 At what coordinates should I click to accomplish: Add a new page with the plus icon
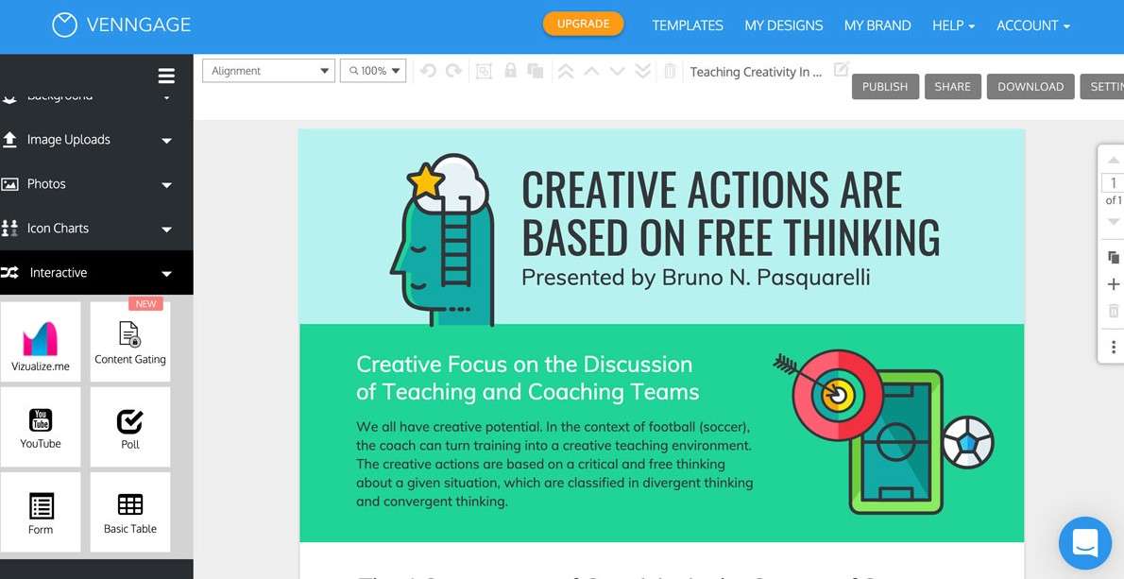(1114, 284)
